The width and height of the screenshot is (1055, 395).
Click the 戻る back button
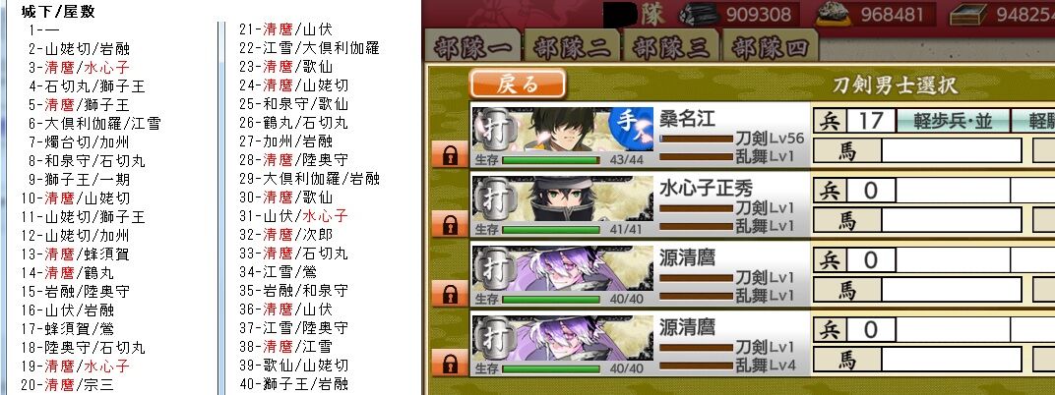(518, 84)
